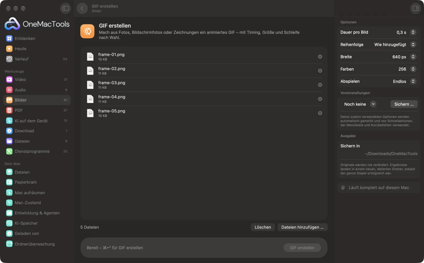Click the ~/Downloads/OneMacTools output path
424x263 pixels.
point(391,154)
